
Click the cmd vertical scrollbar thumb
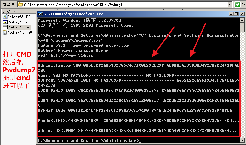pos(242,27)
